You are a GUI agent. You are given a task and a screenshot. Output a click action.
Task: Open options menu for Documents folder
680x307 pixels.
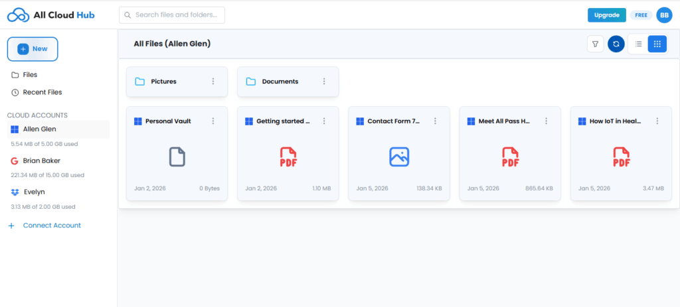pos(324,82)
